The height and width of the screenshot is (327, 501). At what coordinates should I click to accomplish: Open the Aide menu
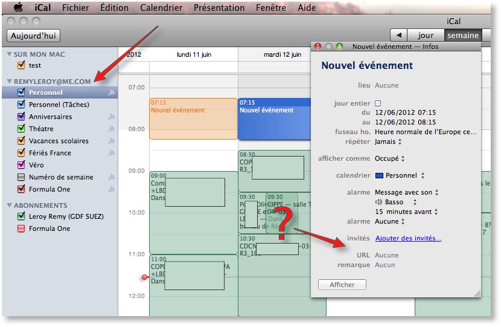point(307,7)
